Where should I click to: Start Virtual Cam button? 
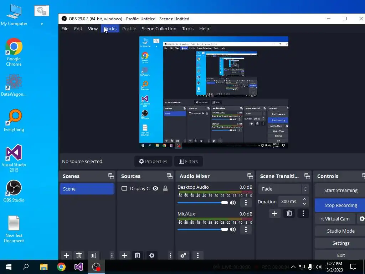(335, 219)
